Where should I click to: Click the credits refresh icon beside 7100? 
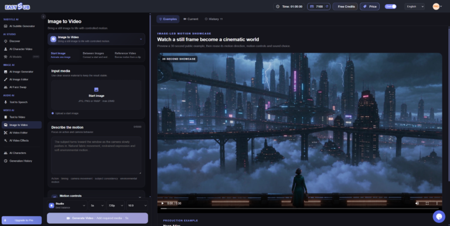(x=327, y=6)
